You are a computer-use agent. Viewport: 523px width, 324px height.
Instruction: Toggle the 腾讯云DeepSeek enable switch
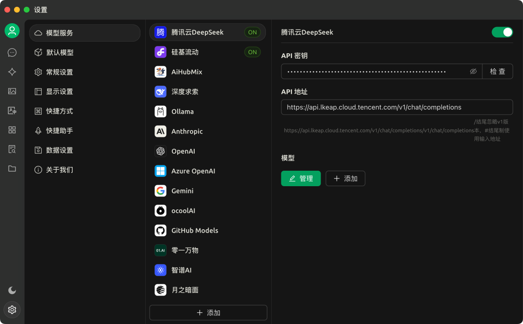coord(502,32)
